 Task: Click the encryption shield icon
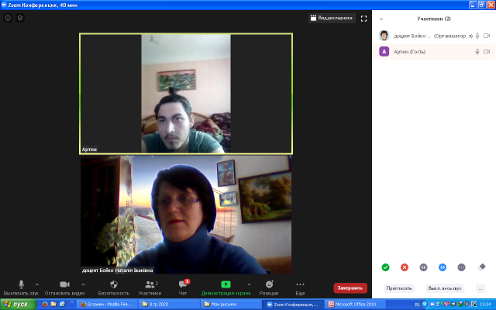[x=20, y=18]
